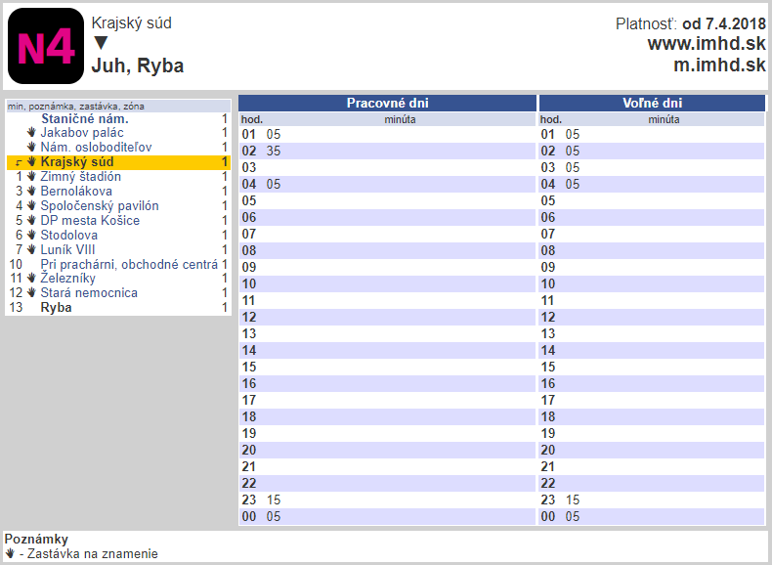Click the Pracovné dni column header
Screen dimensions: 772x565
(x=387, y=103)
